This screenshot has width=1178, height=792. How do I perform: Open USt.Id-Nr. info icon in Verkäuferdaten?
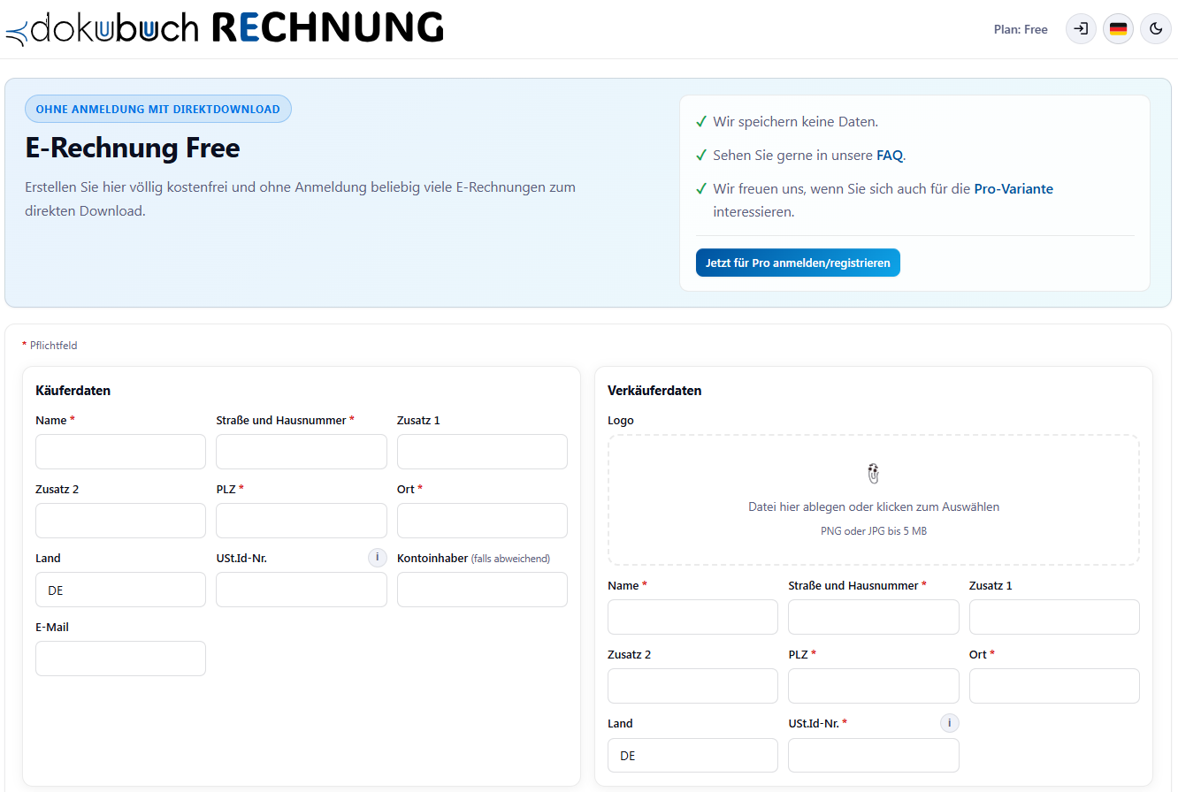950,723
